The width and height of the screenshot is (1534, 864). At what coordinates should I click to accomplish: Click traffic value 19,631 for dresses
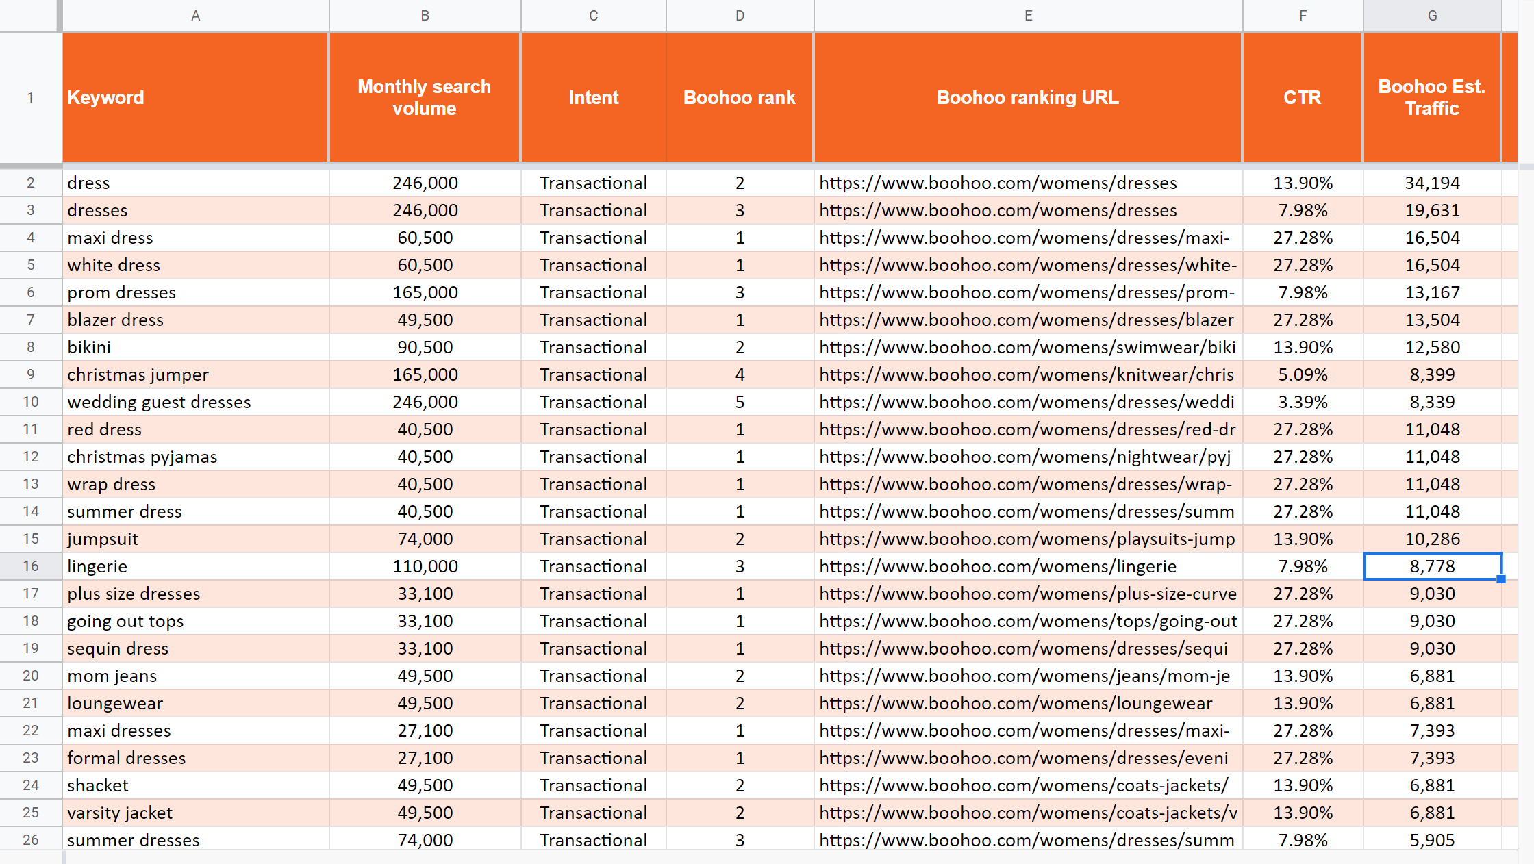point(1432,210)
